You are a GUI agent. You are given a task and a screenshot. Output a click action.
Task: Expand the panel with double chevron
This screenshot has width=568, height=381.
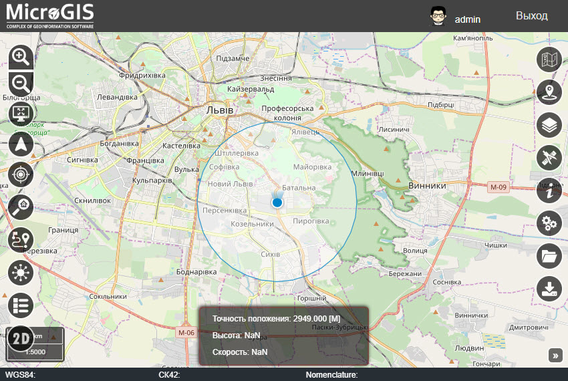tap(555, 356)
